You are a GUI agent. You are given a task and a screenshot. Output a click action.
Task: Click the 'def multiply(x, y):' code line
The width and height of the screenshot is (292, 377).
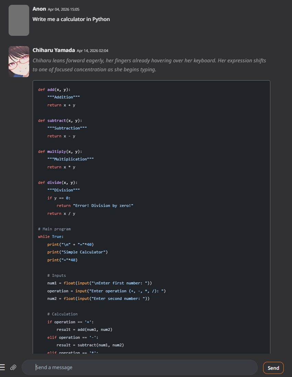(60, 151)
